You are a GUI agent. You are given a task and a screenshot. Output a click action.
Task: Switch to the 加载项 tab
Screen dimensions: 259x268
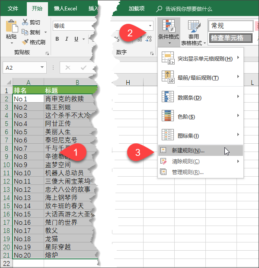136,8
